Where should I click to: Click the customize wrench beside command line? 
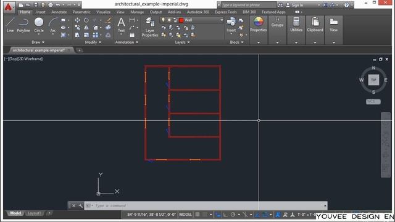click(x=80, y=205)
